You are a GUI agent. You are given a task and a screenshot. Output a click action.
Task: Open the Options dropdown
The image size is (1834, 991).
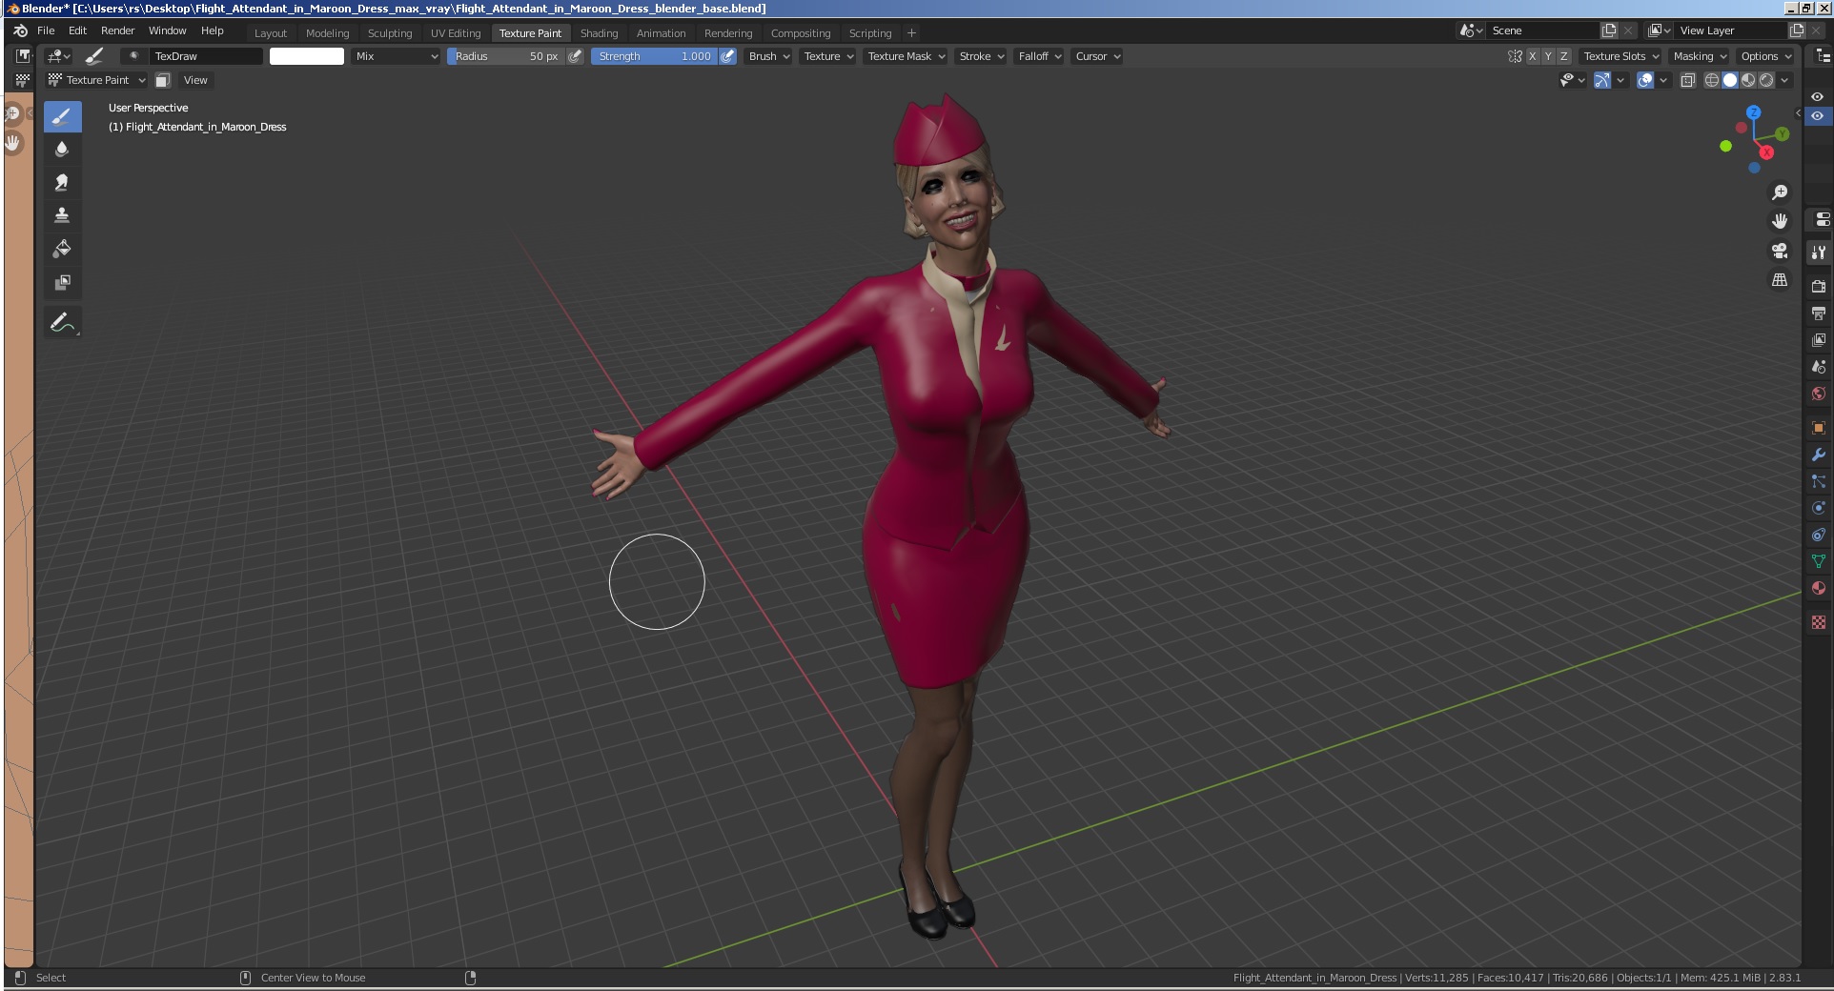coord(1765,56)
